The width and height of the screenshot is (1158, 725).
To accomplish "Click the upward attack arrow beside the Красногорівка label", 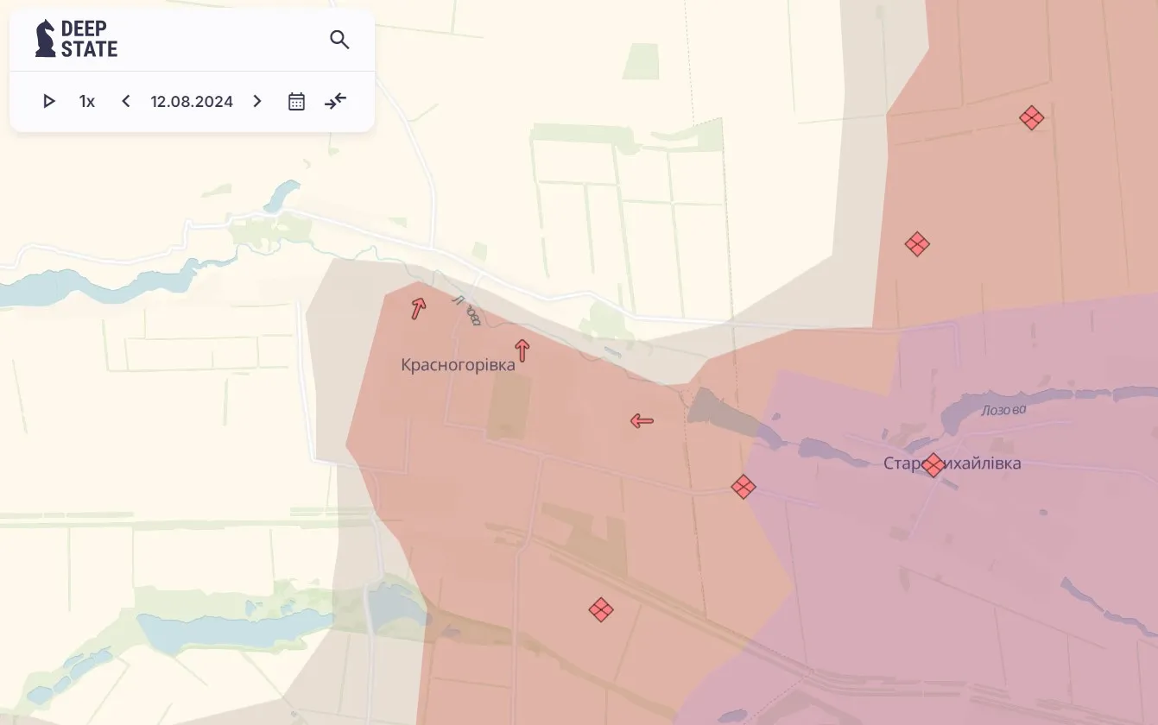I will point(522,350).
